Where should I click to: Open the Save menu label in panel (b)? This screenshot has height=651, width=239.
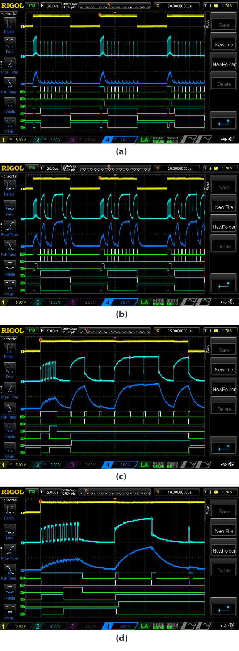208,186
